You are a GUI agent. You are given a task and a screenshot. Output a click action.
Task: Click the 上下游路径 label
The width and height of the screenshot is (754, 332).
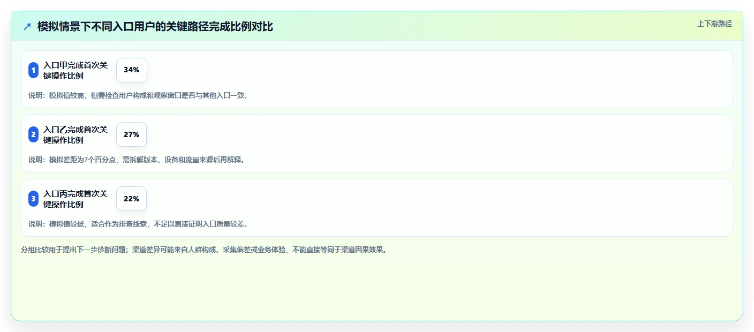[714, 24]
